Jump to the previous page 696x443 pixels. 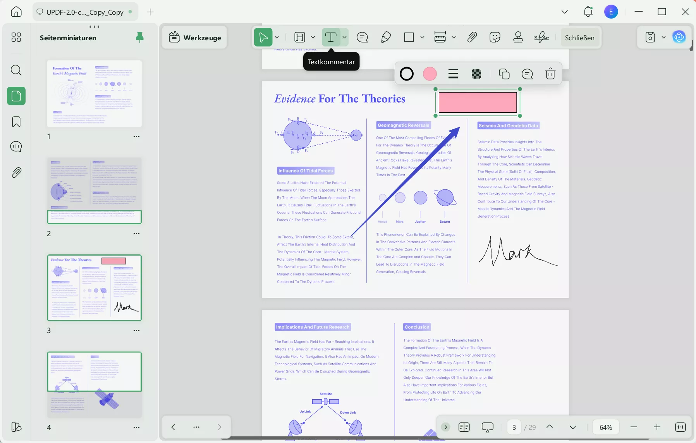click(550, 427)
